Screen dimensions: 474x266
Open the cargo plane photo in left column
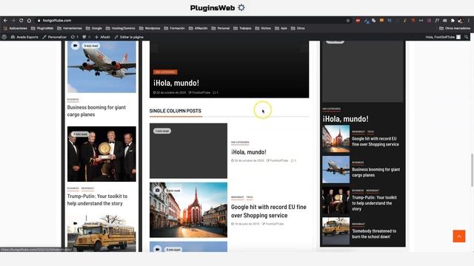[101, 67]
